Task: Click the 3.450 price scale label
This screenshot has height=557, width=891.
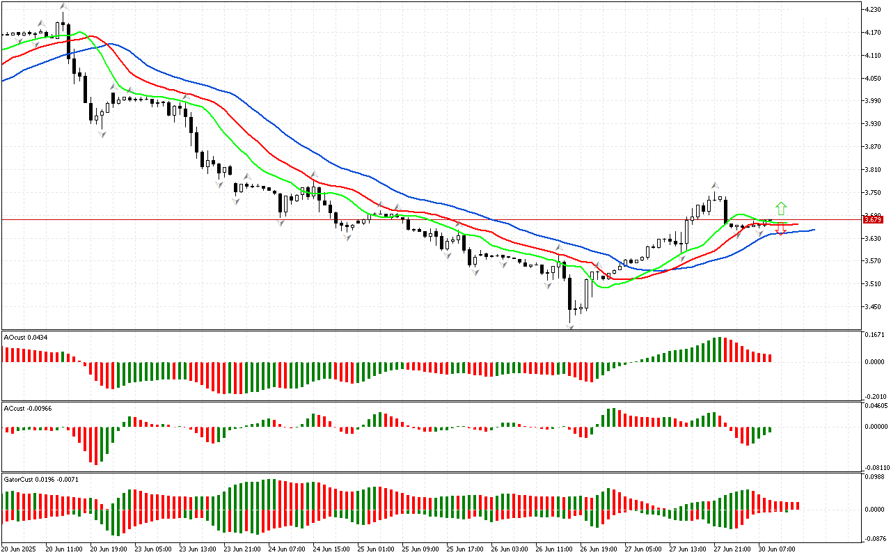Action: click(873, 306)
